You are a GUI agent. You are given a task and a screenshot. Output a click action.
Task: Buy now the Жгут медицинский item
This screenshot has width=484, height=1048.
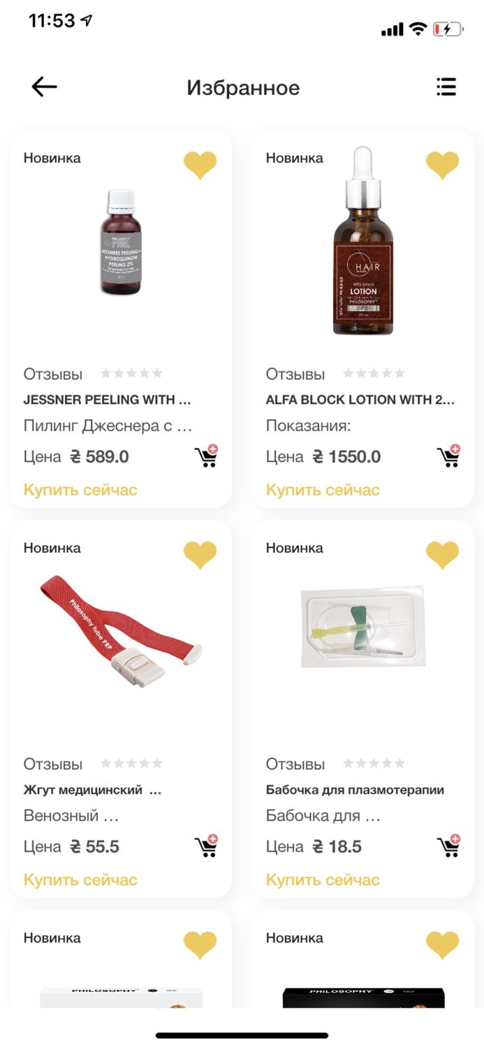pyautogui.click(x=80, y=880)
